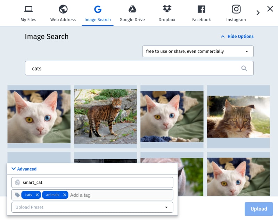Click the Dropbox logo icon
This screenshot has height=220, width=278.
(167, 9)
